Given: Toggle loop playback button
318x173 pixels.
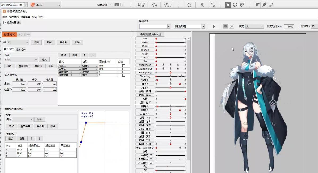Looking at the screenshot, I should point(225,26).
